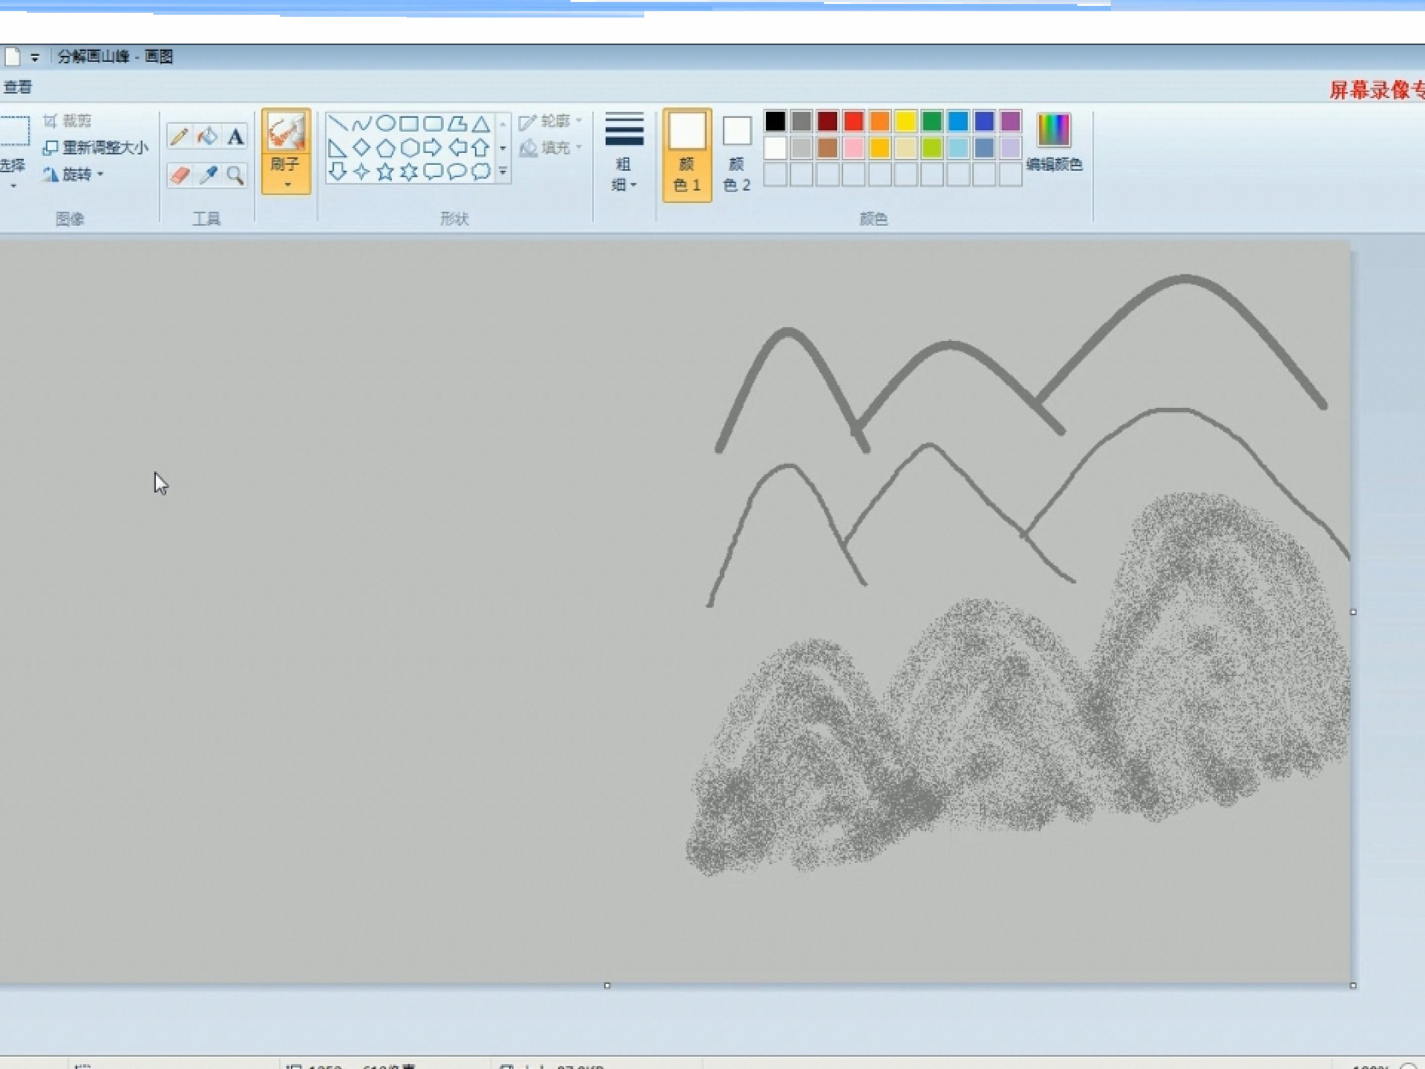Image resolution: width=1425 pixels, height=1069 pixels.
Task: Pick the Color picker eyedropper tool
Action: (x=207, y=175)
